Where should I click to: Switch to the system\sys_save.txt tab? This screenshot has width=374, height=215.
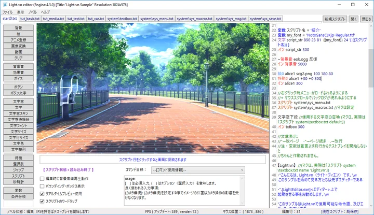click(x=265, y=19)
